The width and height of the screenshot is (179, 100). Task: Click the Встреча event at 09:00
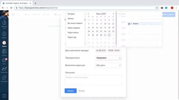click(144, 24)
